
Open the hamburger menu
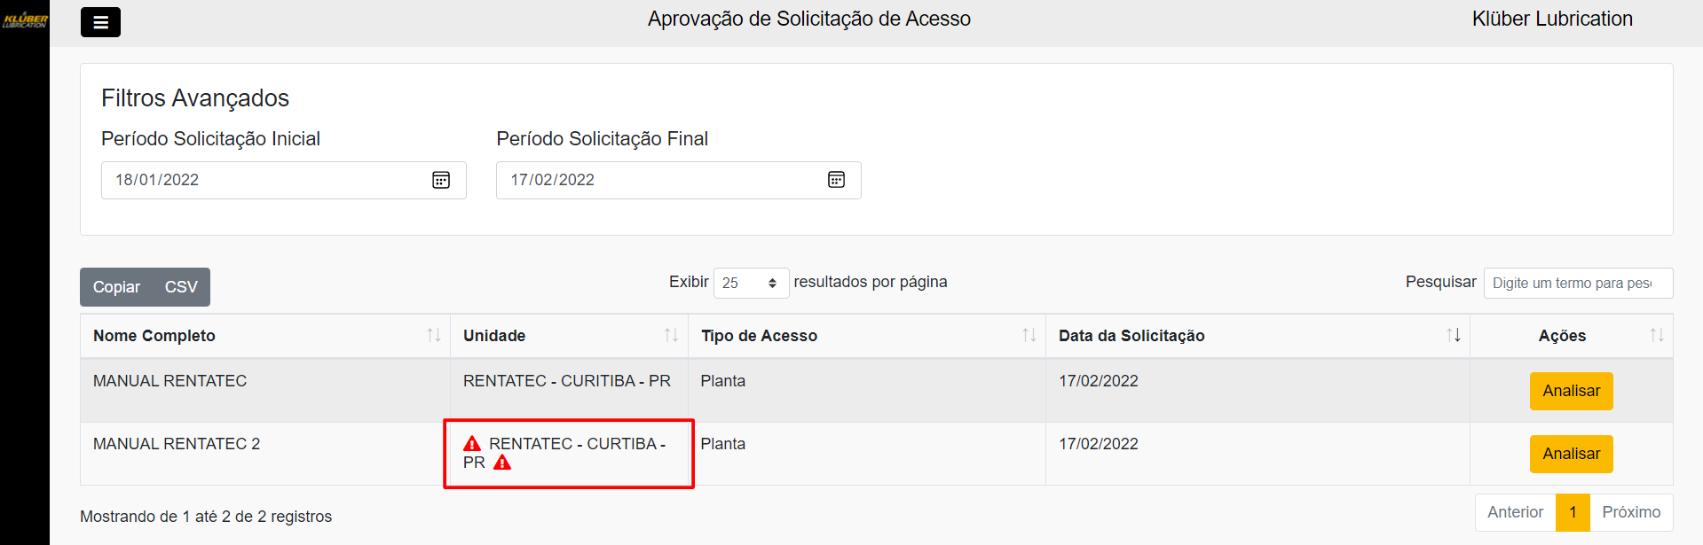(100, 22)
